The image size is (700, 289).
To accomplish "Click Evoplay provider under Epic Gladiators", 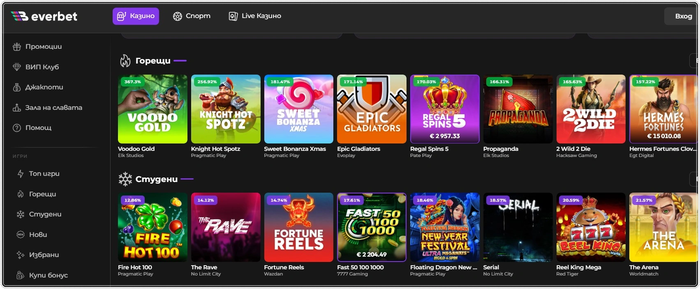I will coord(346,155).
